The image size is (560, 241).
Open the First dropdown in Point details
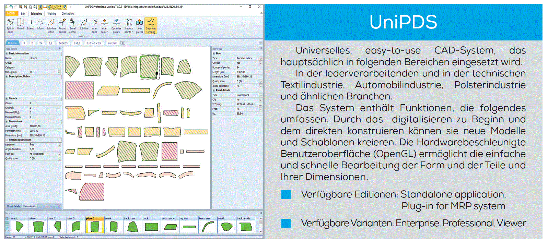261,109
